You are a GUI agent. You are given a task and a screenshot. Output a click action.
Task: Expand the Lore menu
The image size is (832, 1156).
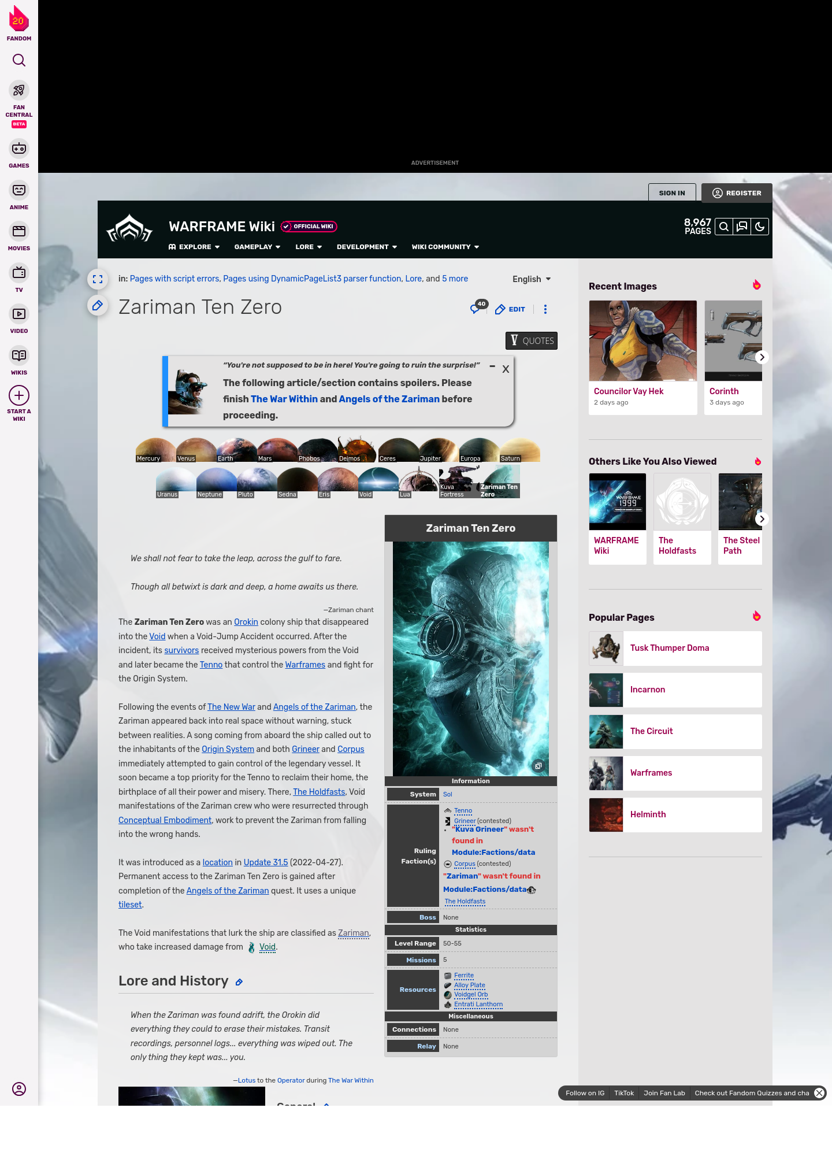(309, 247)
